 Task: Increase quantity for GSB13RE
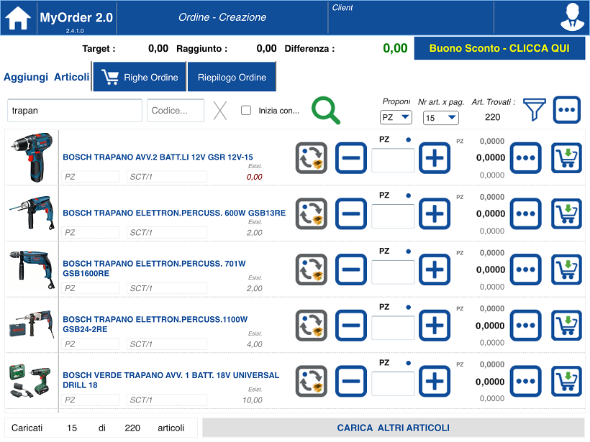coord(435,213)
